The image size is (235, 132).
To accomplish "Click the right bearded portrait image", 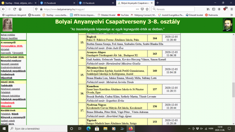I will tap(228, 25).
